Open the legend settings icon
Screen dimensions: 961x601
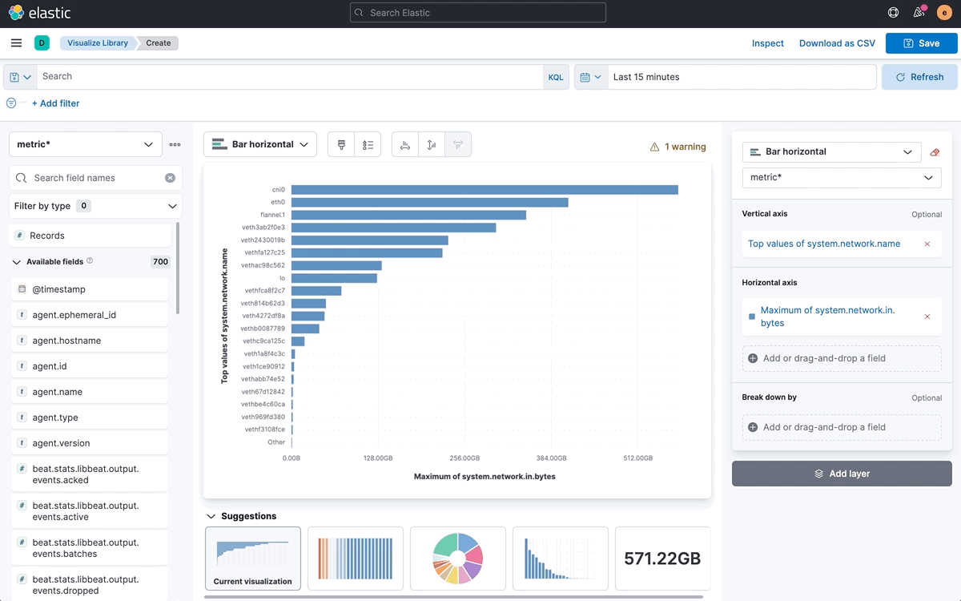[368, 145]
